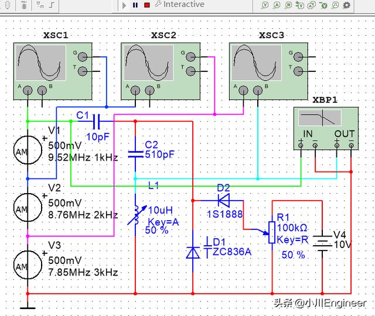375x316 pixels.
Task: Click channel A terminal of XSC1
Action: click(28, 90)
